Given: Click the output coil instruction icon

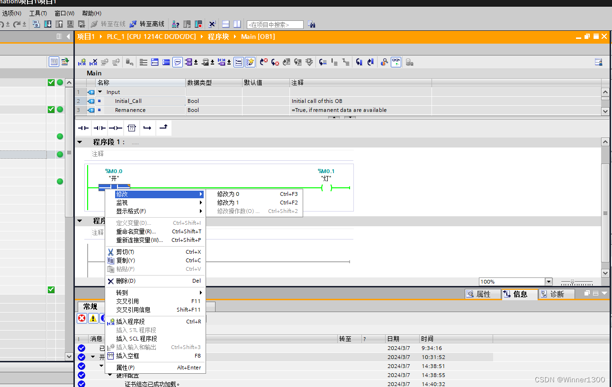Looking at the screenshot, I should point(116,128).
